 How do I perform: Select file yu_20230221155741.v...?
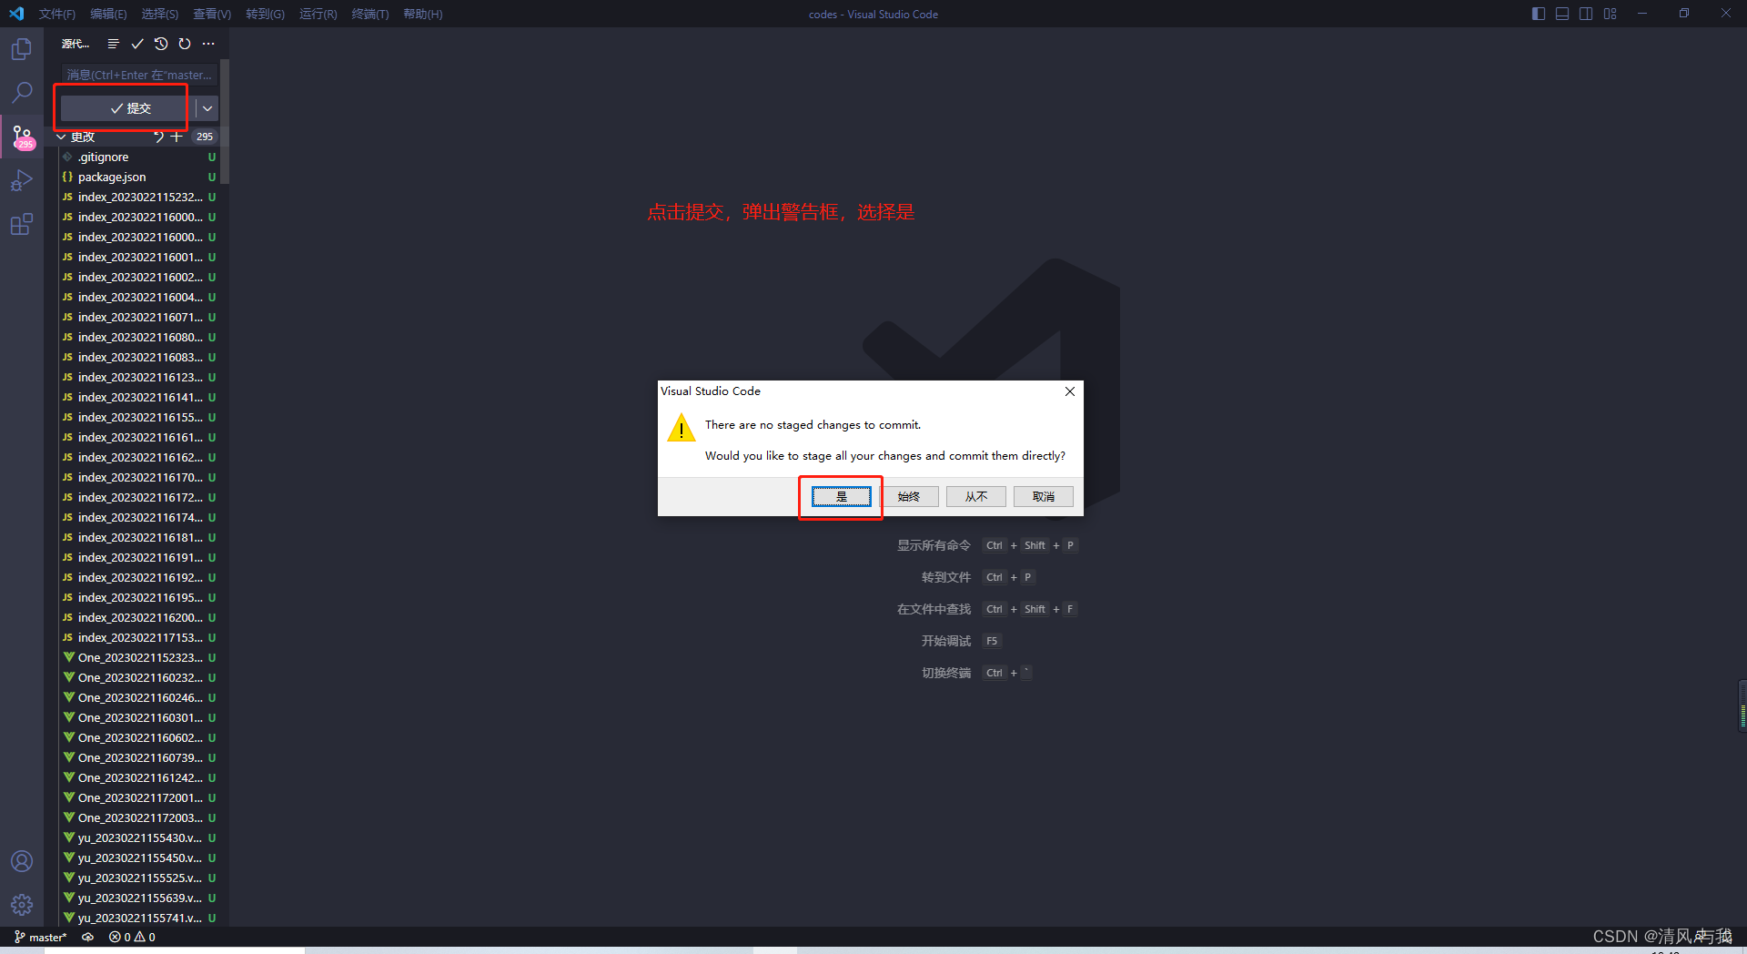pyautogui.click(x=136, y=918)
